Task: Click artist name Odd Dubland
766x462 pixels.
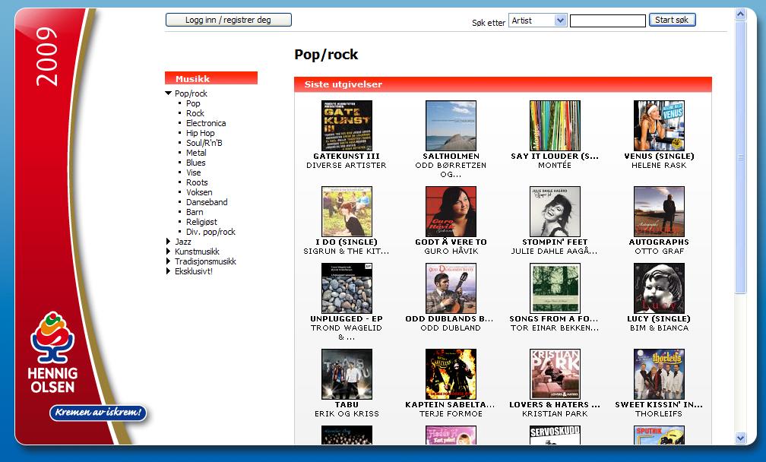Action: (451, 328)
